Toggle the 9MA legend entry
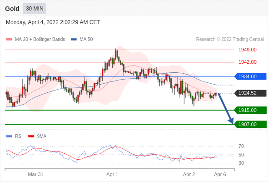This screenshot has width=268, height=182. 37,136
